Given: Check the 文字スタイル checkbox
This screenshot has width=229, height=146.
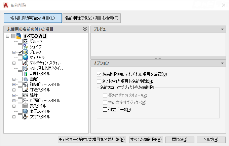Looking at the screenshot, I should (20, 117).
